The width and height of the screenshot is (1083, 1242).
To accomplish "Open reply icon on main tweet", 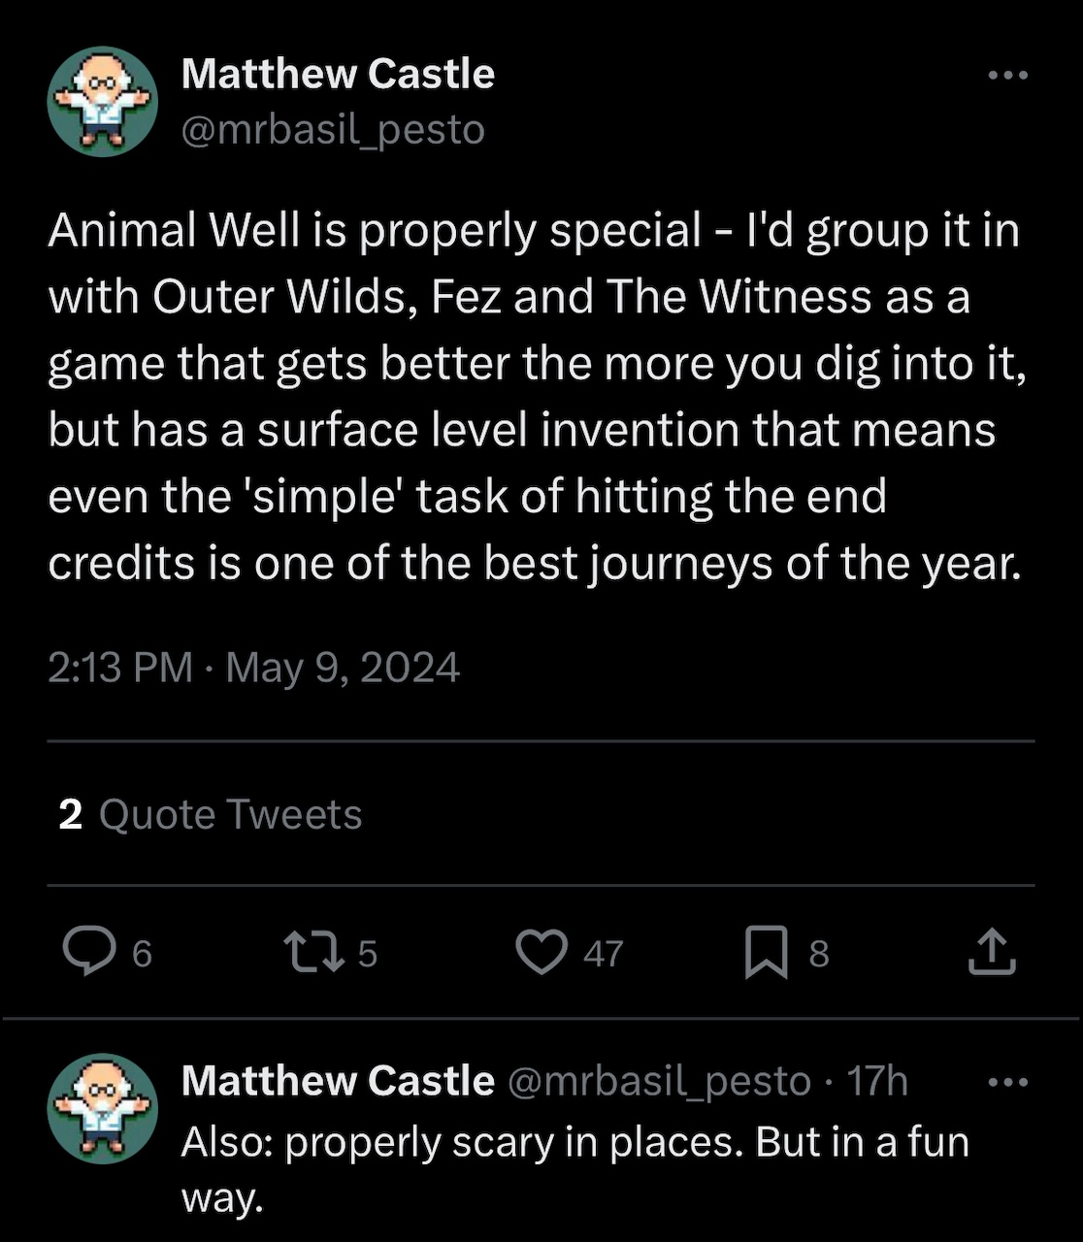I will [88, 952].
